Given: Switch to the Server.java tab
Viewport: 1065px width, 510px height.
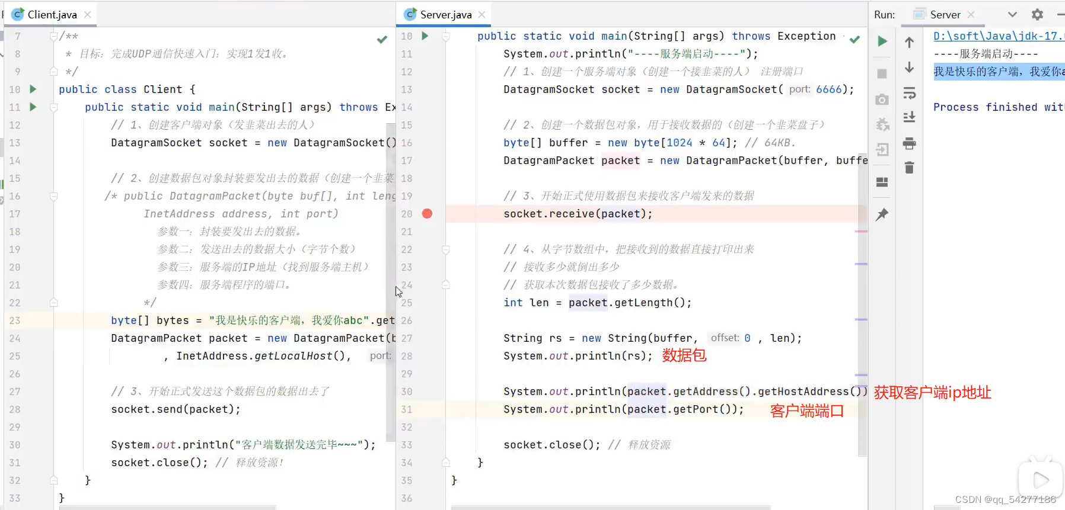Looking at the screenshot, I should [446, 14].
